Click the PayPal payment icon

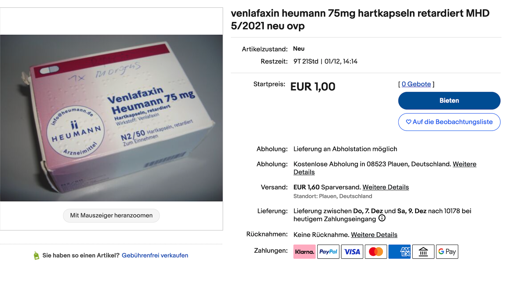[x=328, y=252]
